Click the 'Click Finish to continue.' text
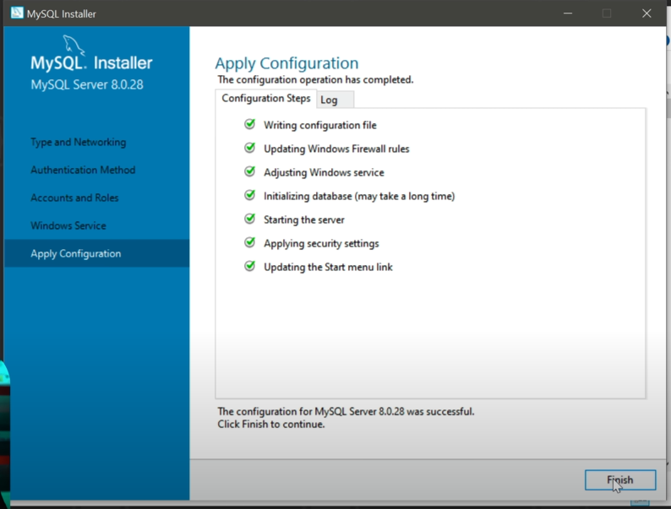The image size is (671, 509). click(271, 425)
